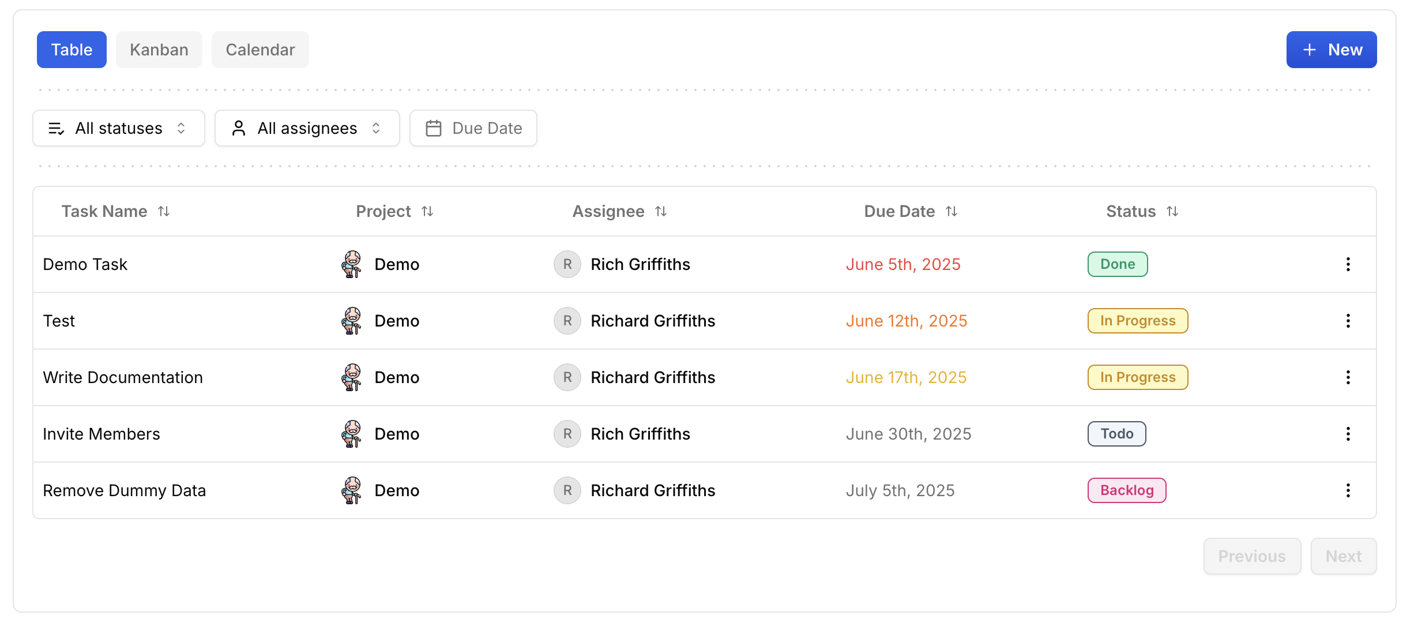Open three-dot menu for Test row

(1348, 321)
